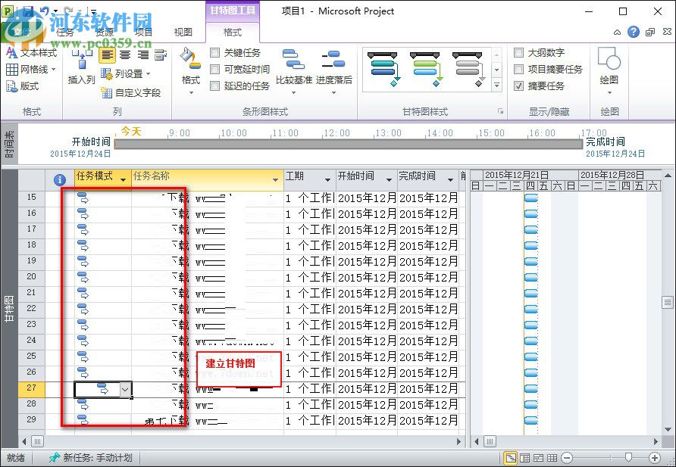Click the Save icon in Quick Access Toolbar

point(27,9)
